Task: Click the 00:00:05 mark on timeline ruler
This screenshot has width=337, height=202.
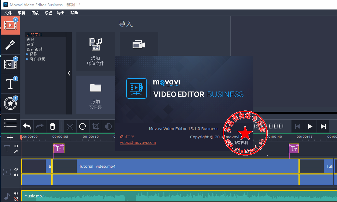Action: coord(60,137)
